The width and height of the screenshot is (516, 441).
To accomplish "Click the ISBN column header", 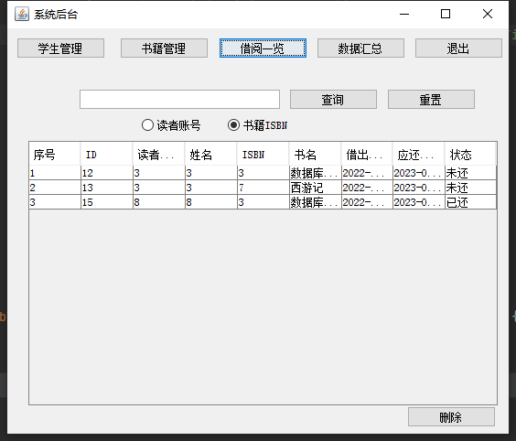I will pyautogui.click(x=263, y=154).
